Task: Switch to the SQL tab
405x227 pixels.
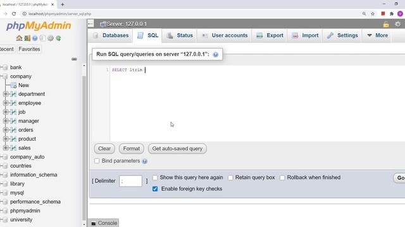Action: click(x=147, y=35)
